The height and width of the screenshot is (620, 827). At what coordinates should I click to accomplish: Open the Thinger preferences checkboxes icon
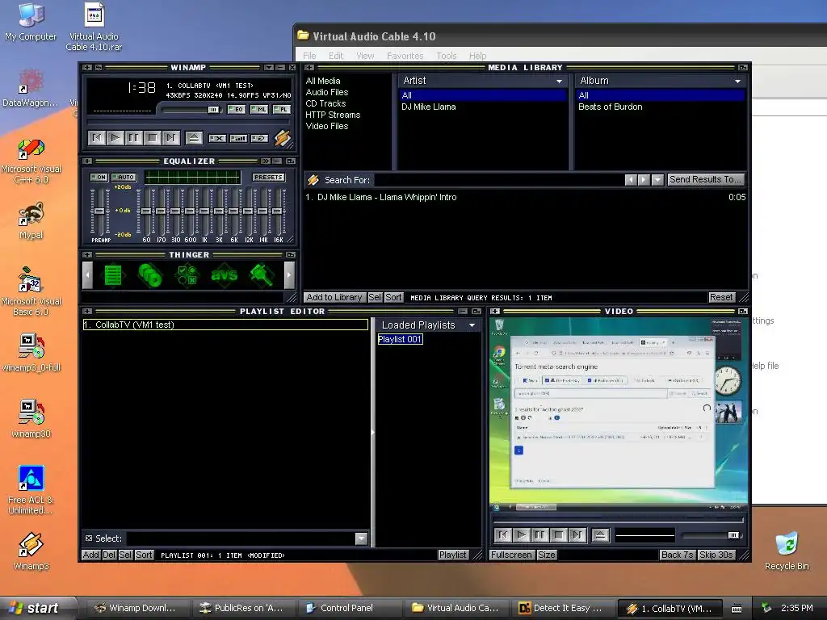click(187, 274)
